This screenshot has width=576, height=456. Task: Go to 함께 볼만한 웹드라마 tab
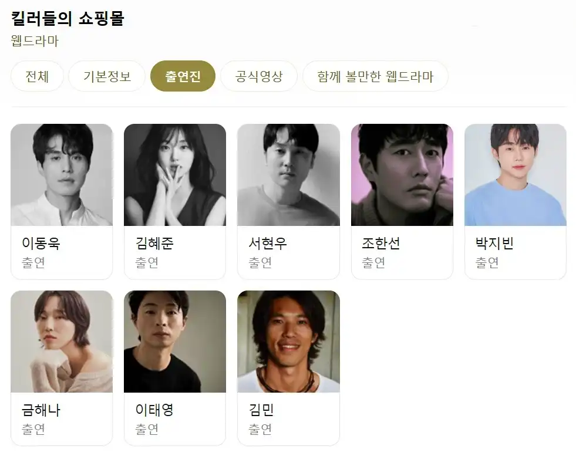pos(375,76)
